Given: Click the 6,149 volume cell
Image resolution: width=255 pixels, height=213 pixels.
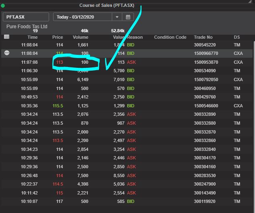Looking at the screenshot, I should pos(83,79).
